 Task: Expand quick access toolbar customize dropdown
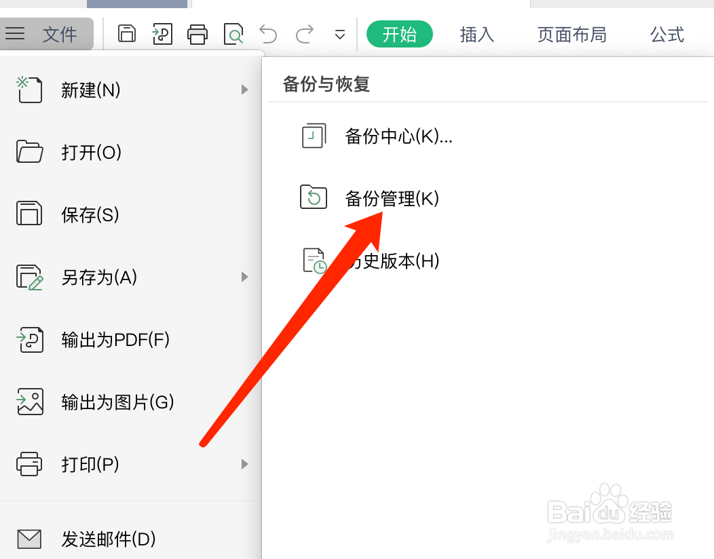340,35
